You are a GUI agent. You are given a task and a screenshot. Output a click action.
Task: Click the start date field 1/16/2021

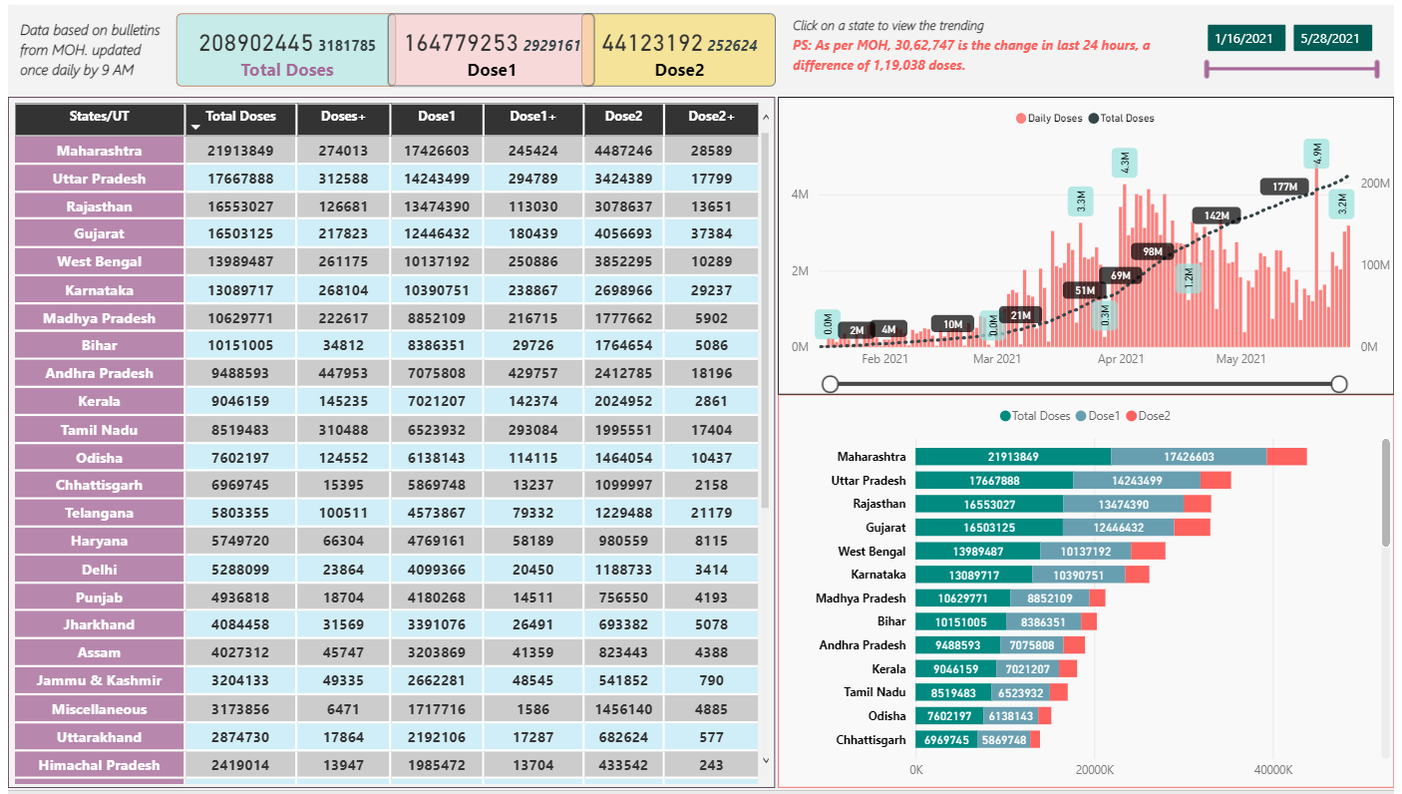pos(1245,39)
